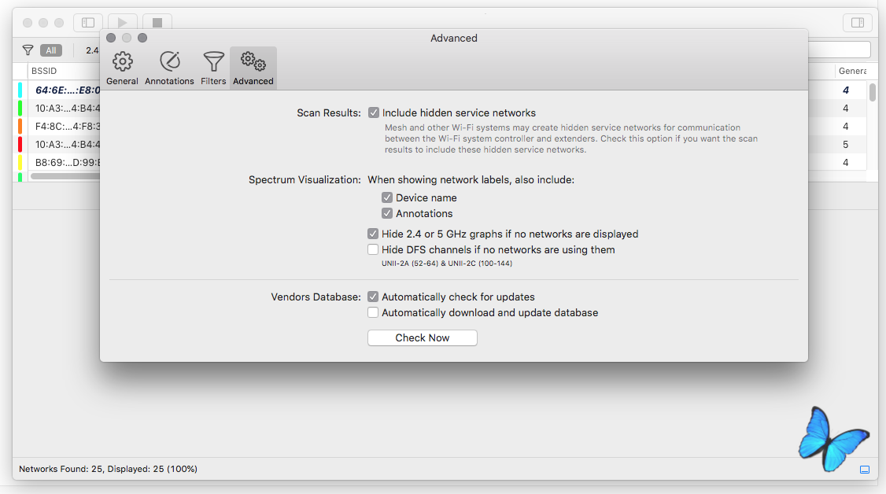Toggle the Device name checkbox
Image resolution: width=886 pixels, height=494 pixels.
tap(387, 197)
